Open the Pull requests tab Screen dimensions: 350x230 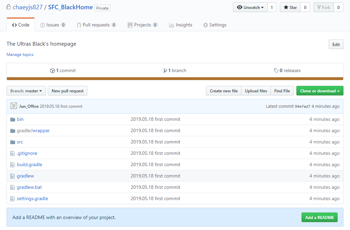96,25
